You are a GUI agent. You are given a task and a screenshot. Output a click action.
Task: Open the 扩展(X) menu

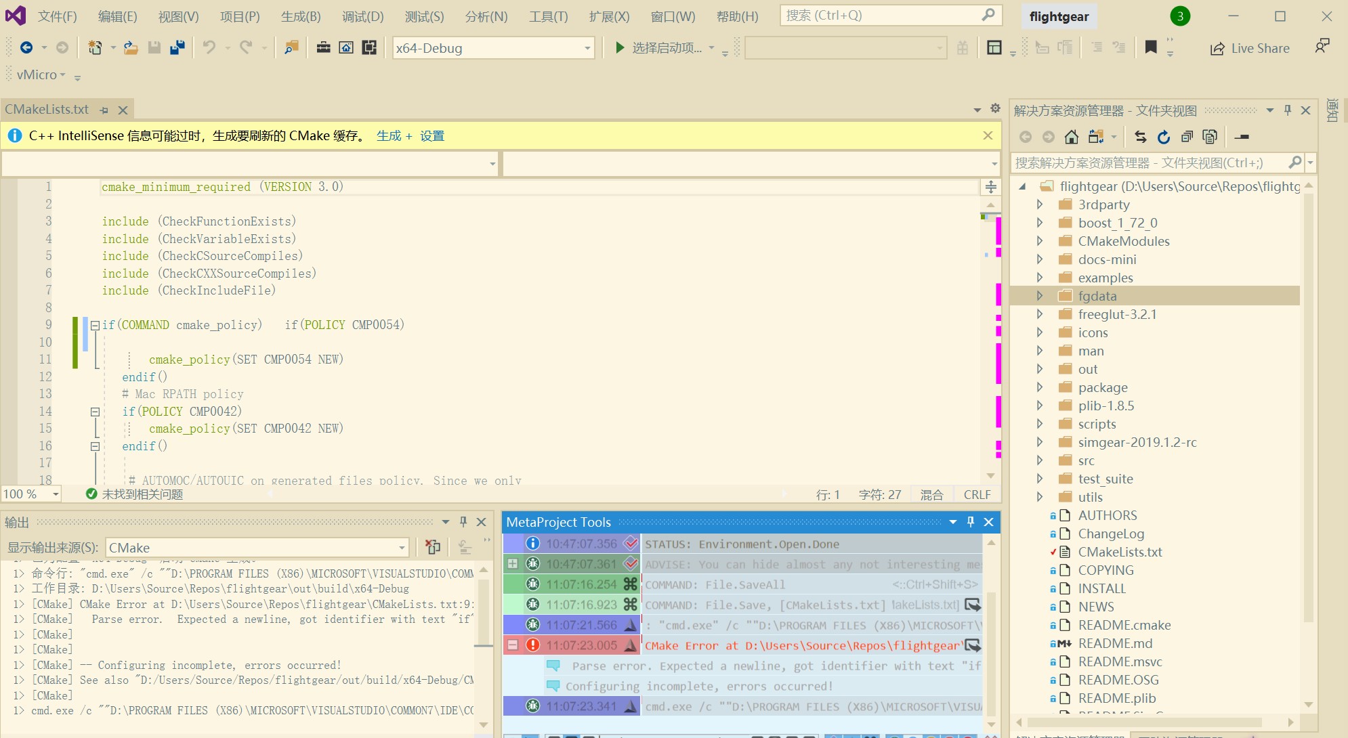609,16
